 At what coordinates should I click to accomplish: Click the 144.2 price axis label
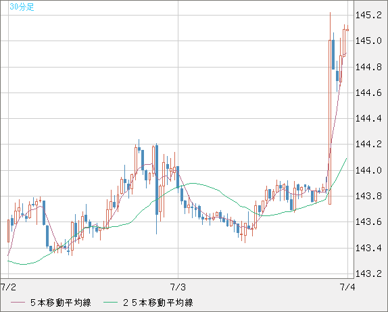(368, 145)
